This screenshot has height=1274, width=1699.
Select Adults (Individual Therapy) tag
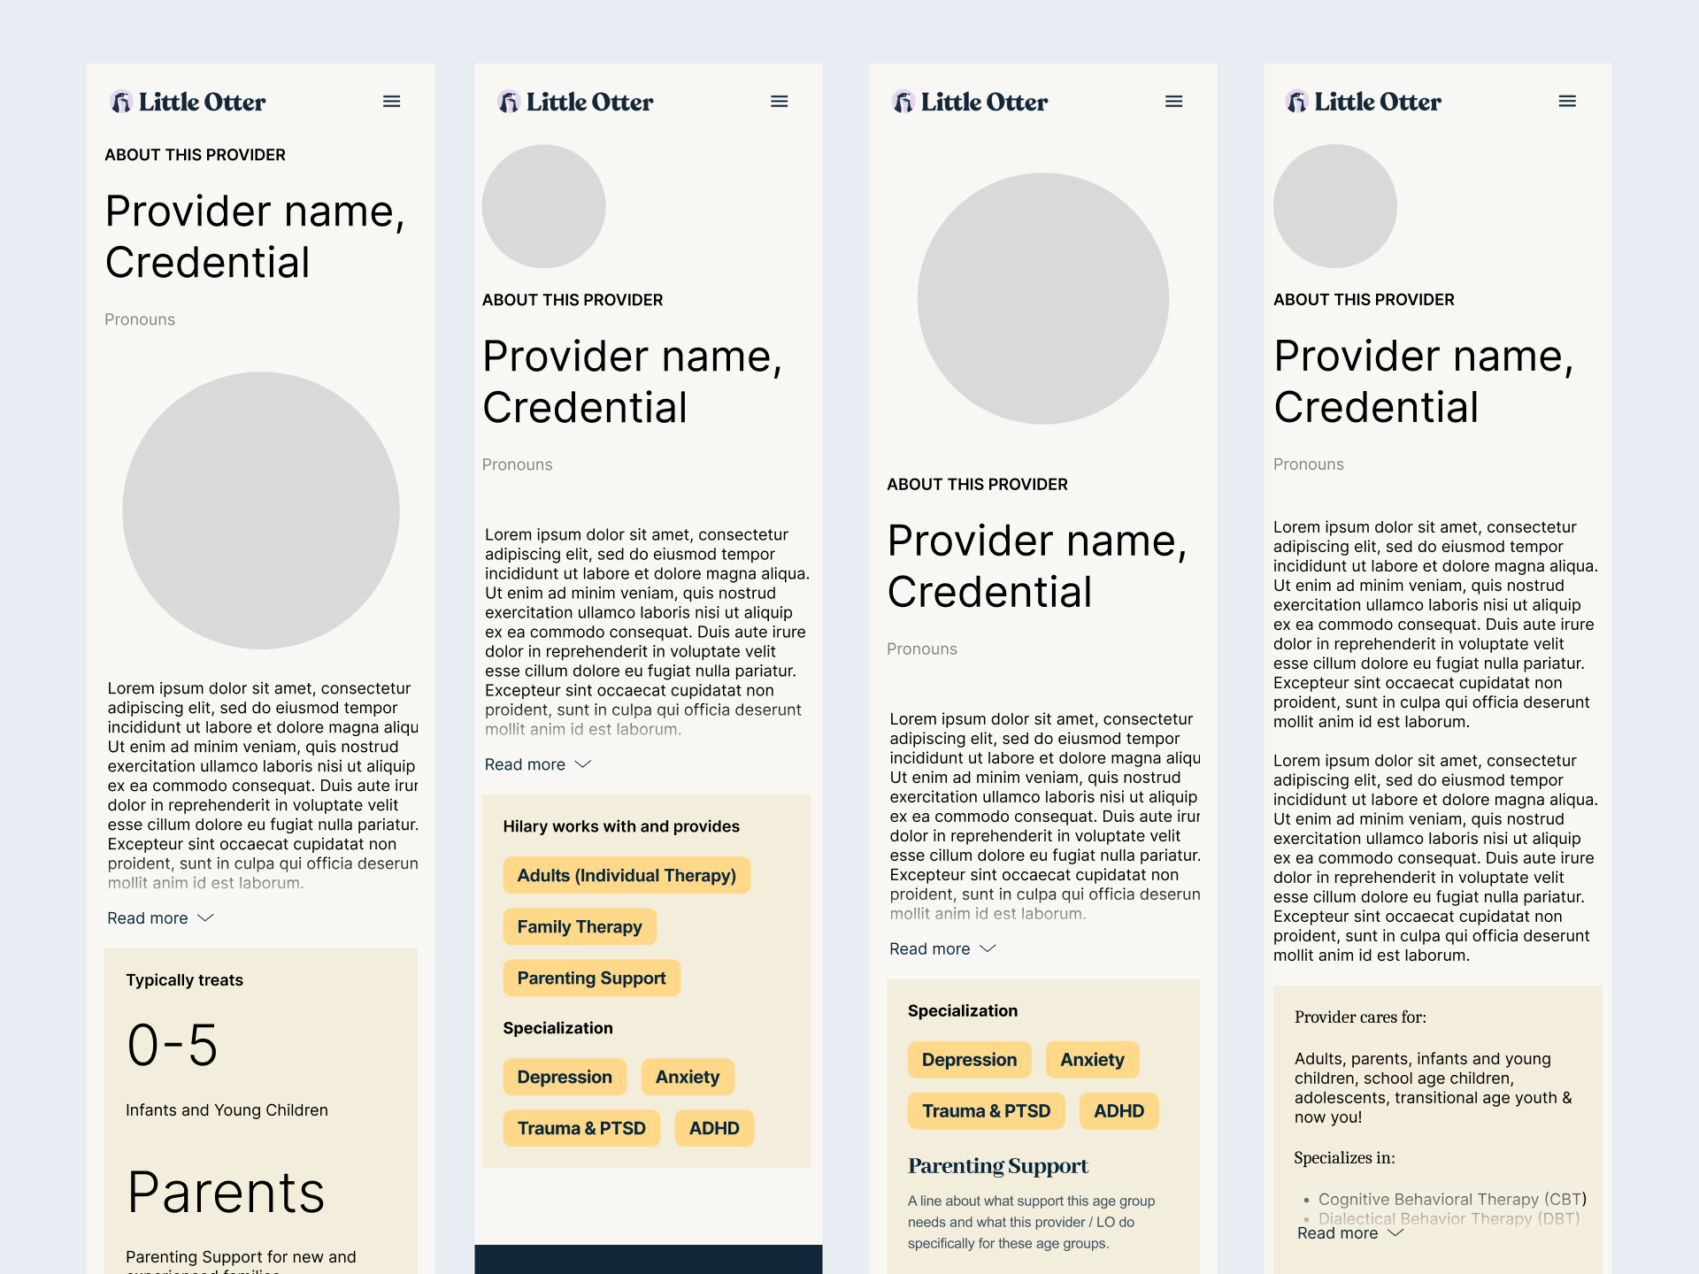click(626, 876)
